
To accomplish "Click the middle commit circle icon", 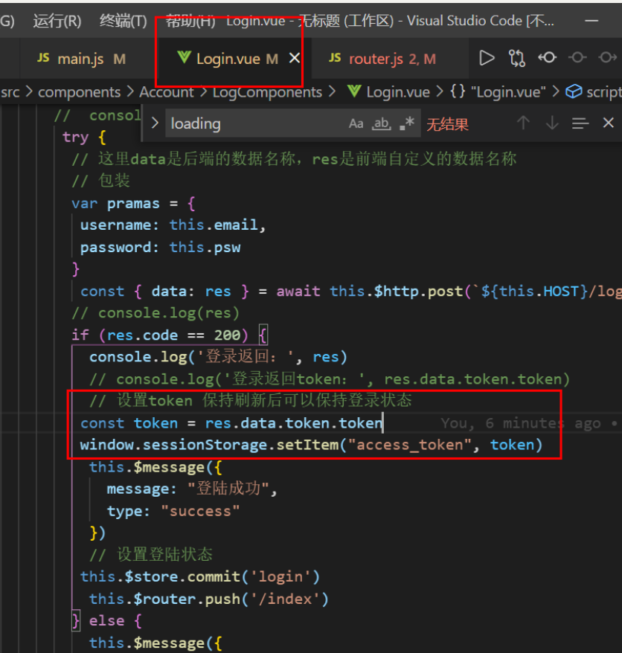I will point(577,57).
